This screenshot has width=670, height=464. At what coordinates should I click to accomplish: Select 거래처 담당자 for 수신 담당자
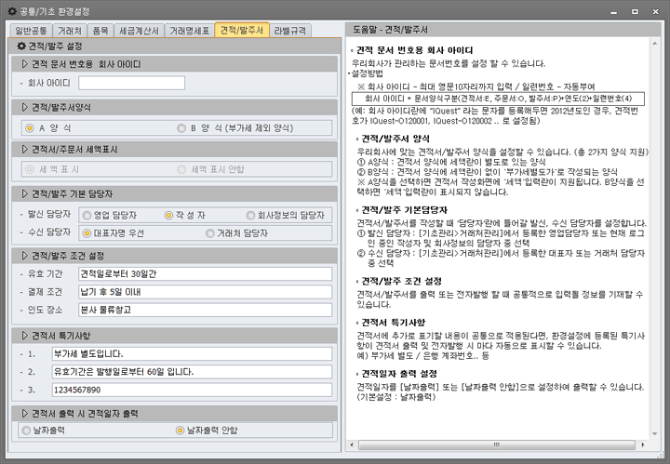pyautogui.click(x=209, y=233)
